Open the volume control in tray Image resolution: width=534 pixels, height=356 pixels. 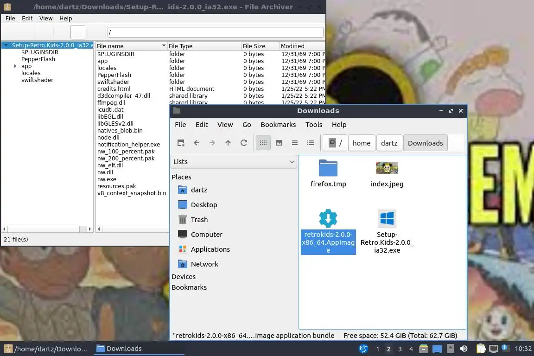click(x=464, y=349)
